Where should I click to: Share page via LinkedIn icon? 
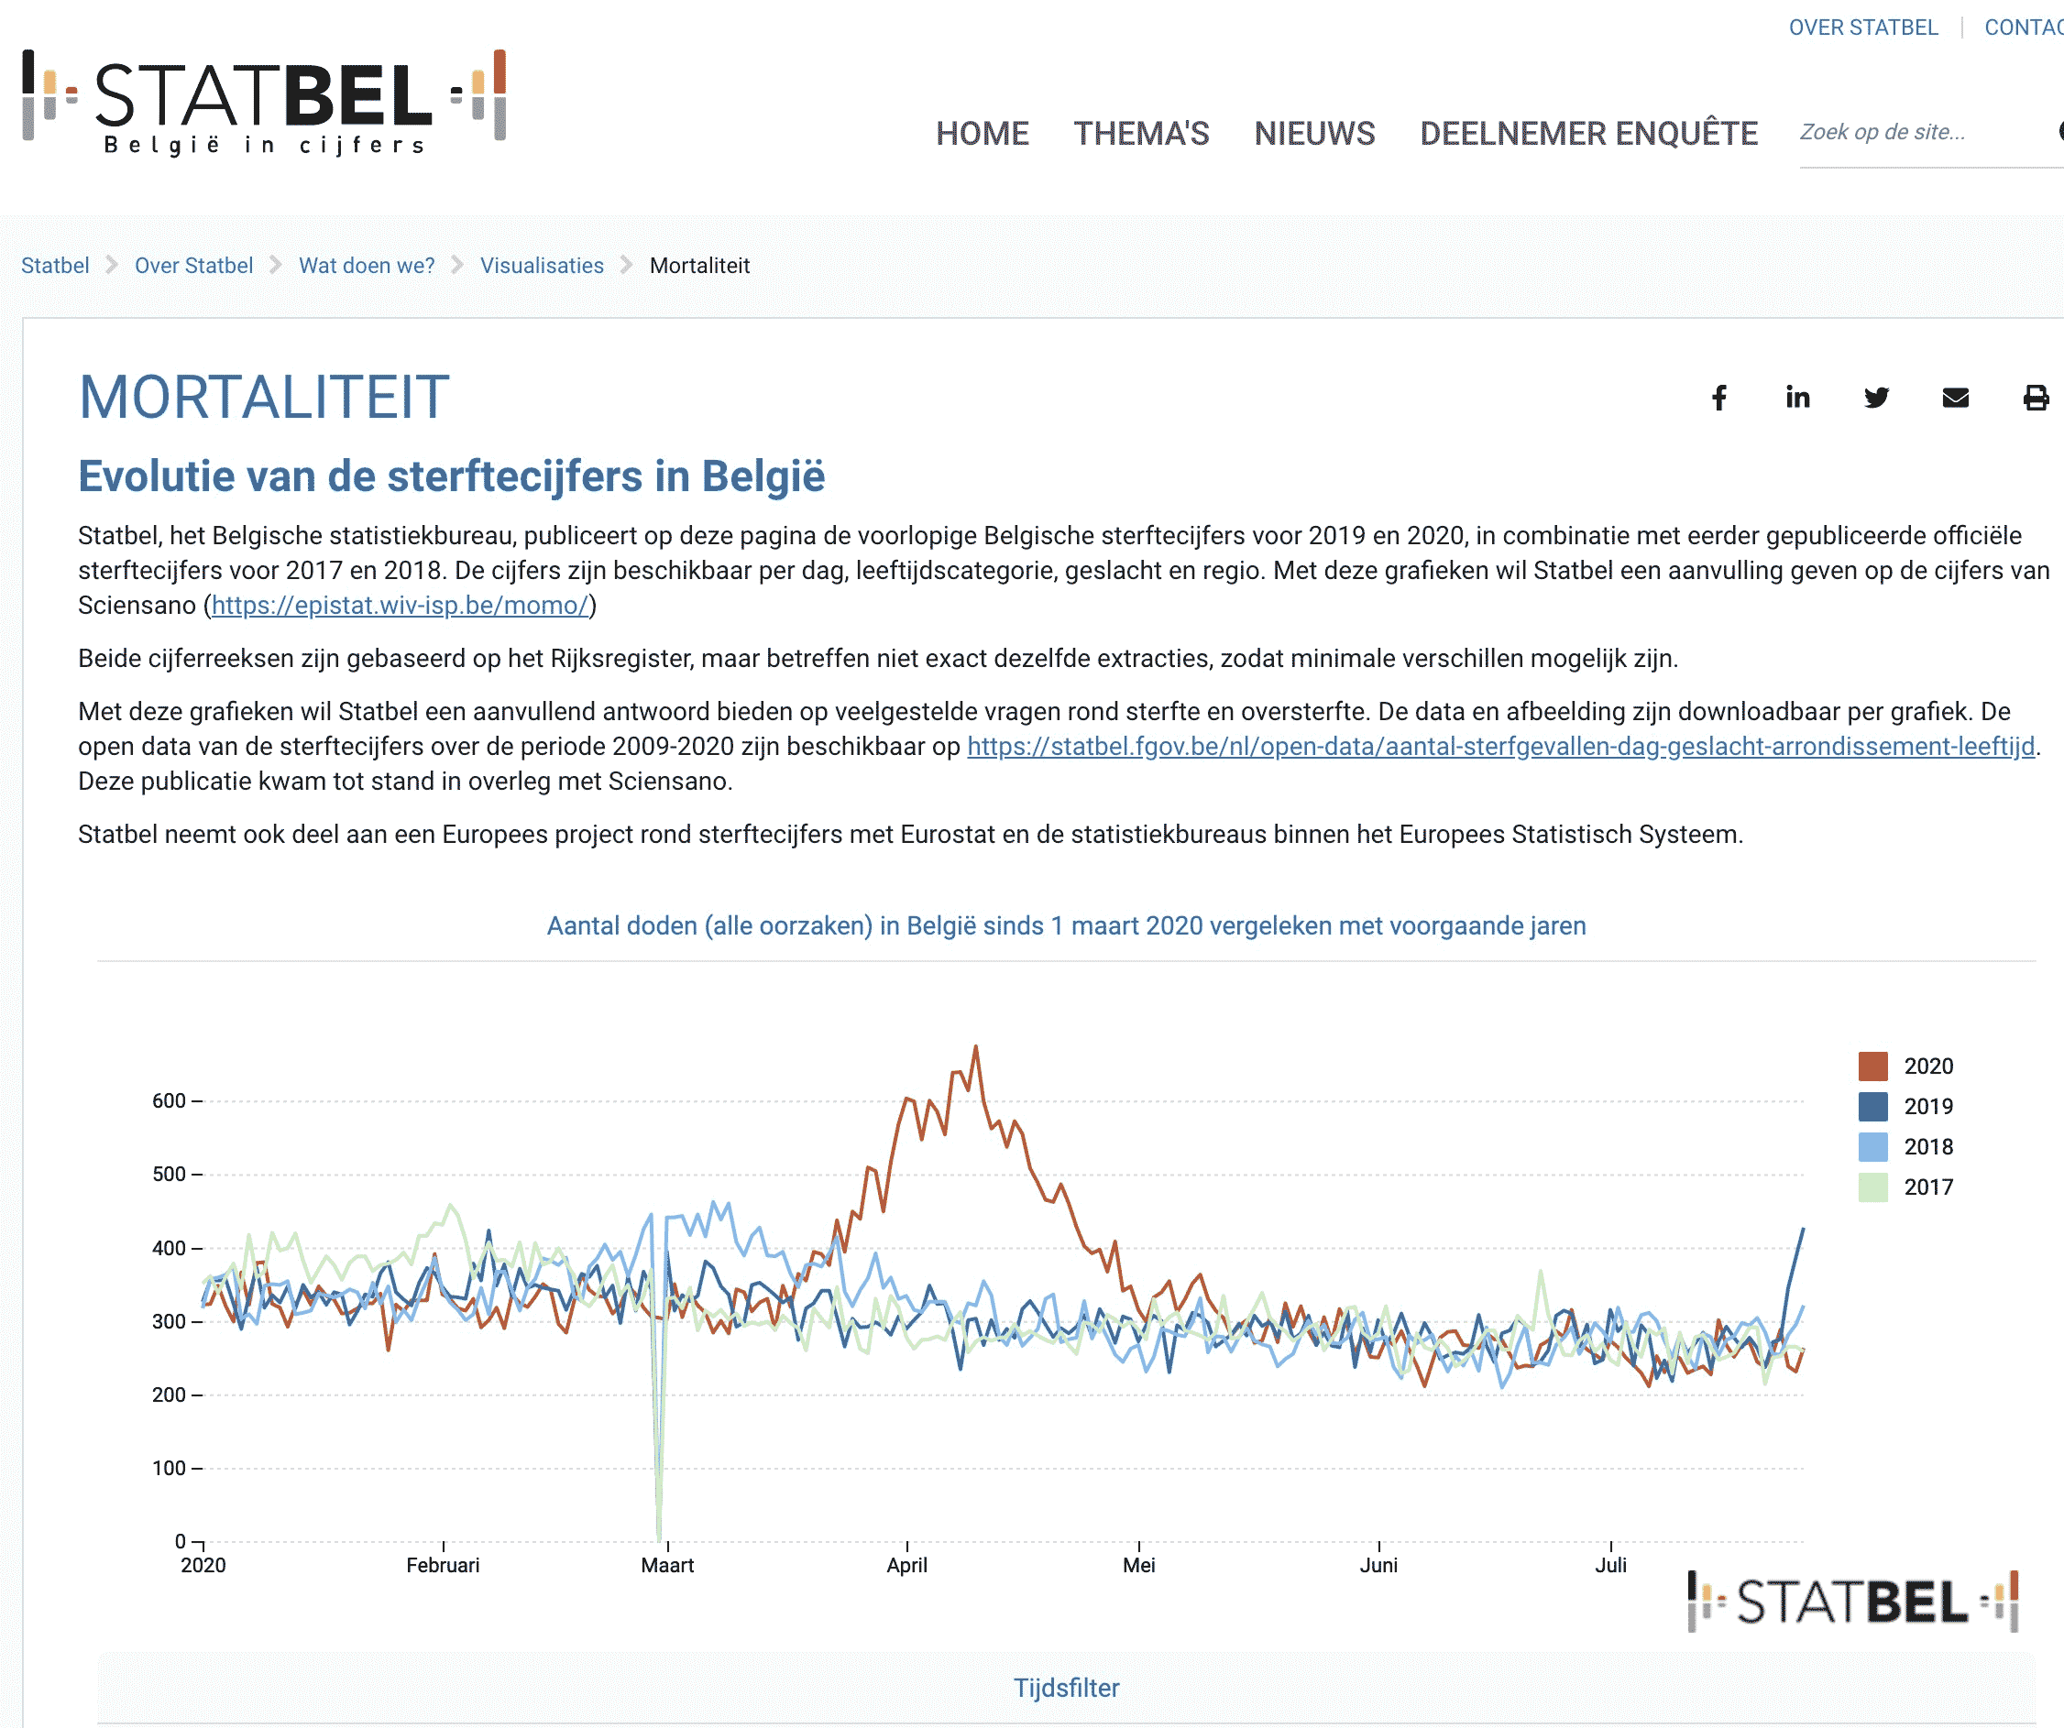coord(1797,397)
